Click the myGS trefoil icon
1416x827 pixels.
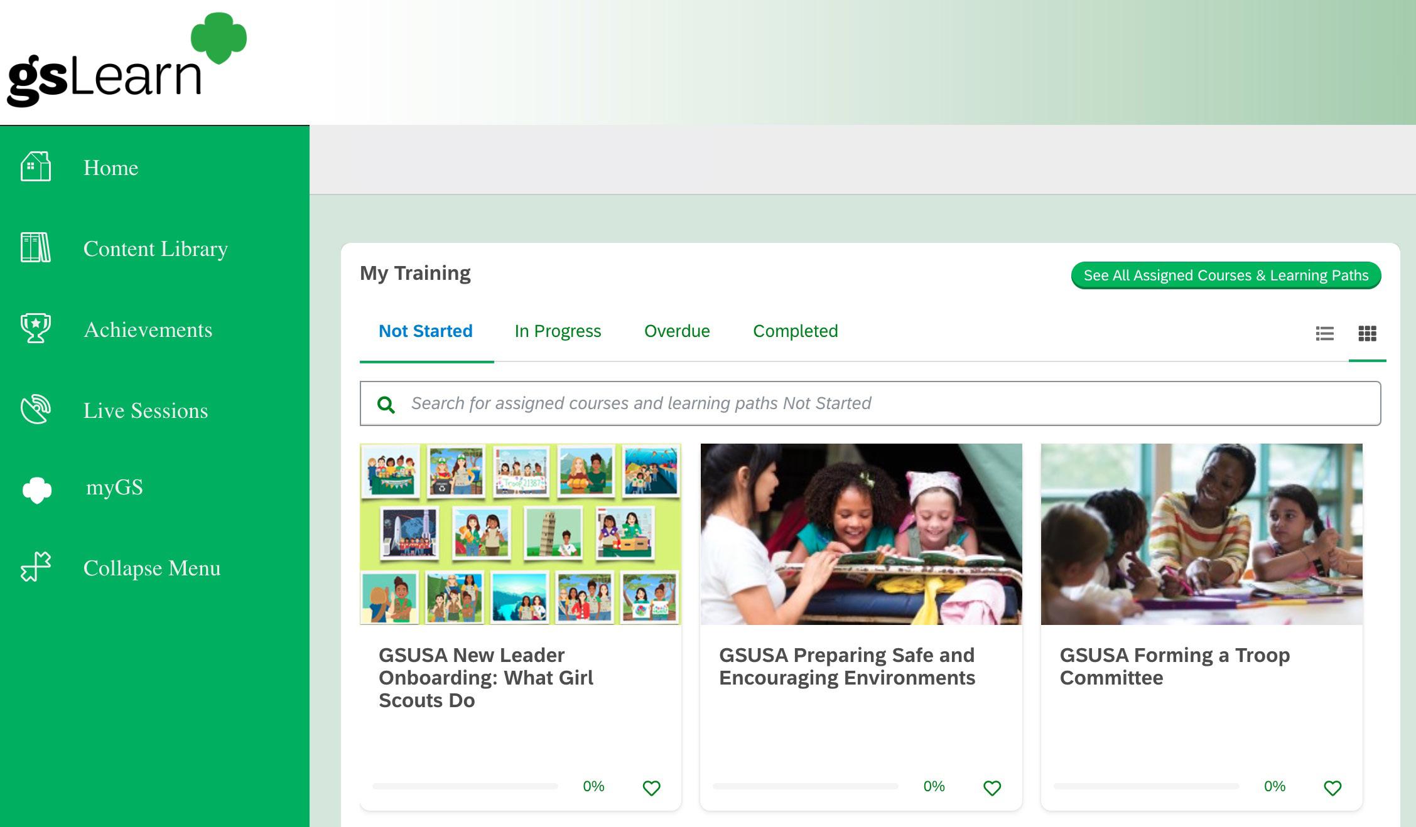[37, 489]
